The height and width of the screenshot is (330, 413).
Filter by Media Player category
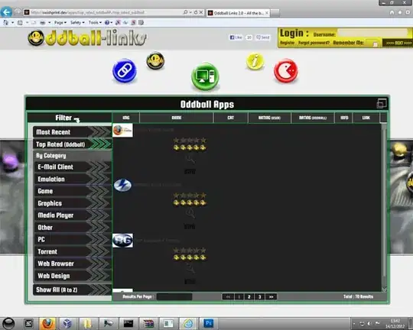pyautogui.click(x=73, y=215)
